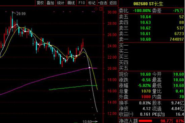This screenshot has height=123, width=185.
Task: Click the 29.99 high price marker
Action: pos(21,14)
